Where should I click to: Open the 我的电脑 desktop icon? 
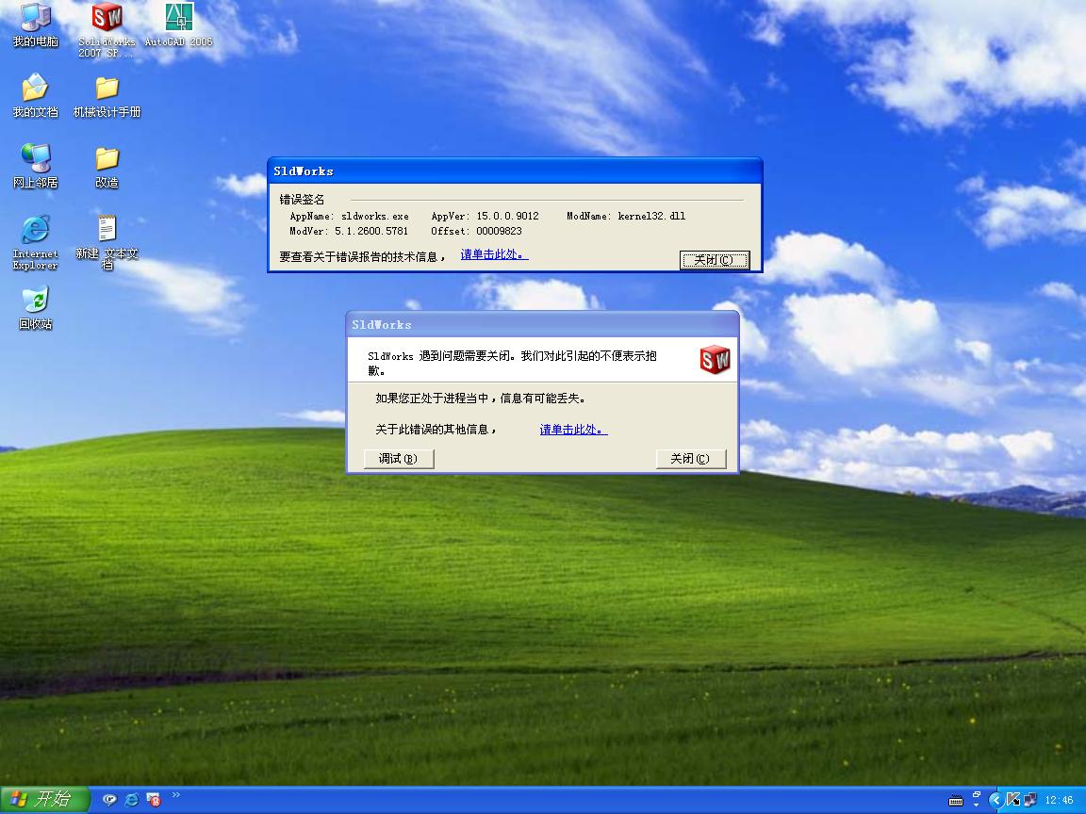tap(35, 24)
